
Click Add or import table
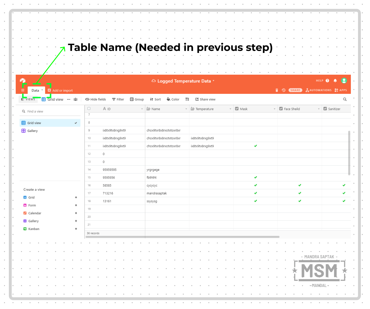pos(60,90)
